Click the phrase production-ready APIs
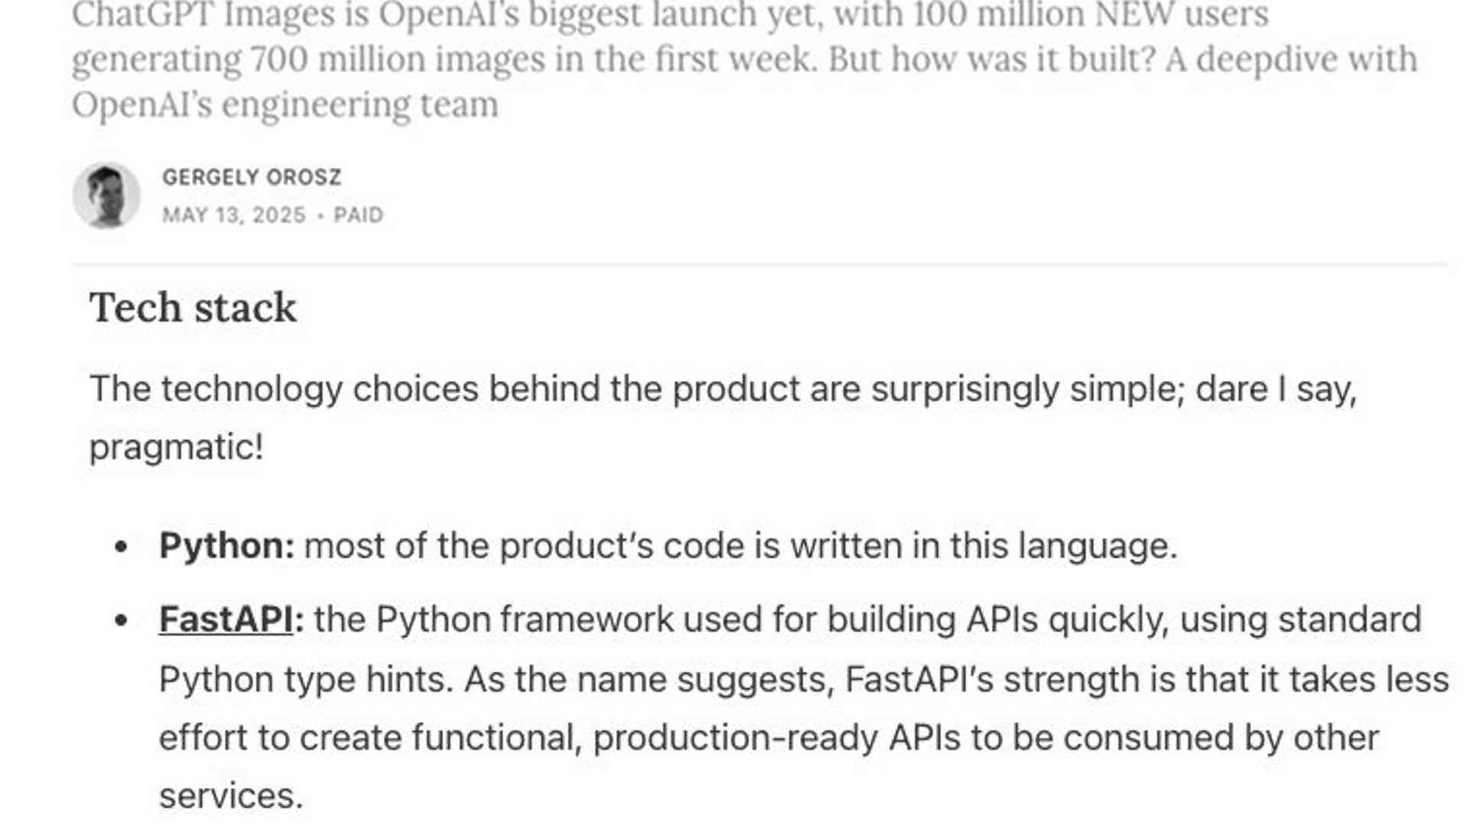Image resolution: width=1468 pixels, height=826 pixels. 777,738
